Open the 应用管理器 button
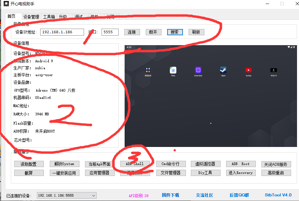This screenshot has width=299, height=201. 100,173
